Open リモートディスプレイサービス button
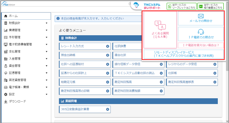This screenshot has height=123, width=229. tap(184, 54)
